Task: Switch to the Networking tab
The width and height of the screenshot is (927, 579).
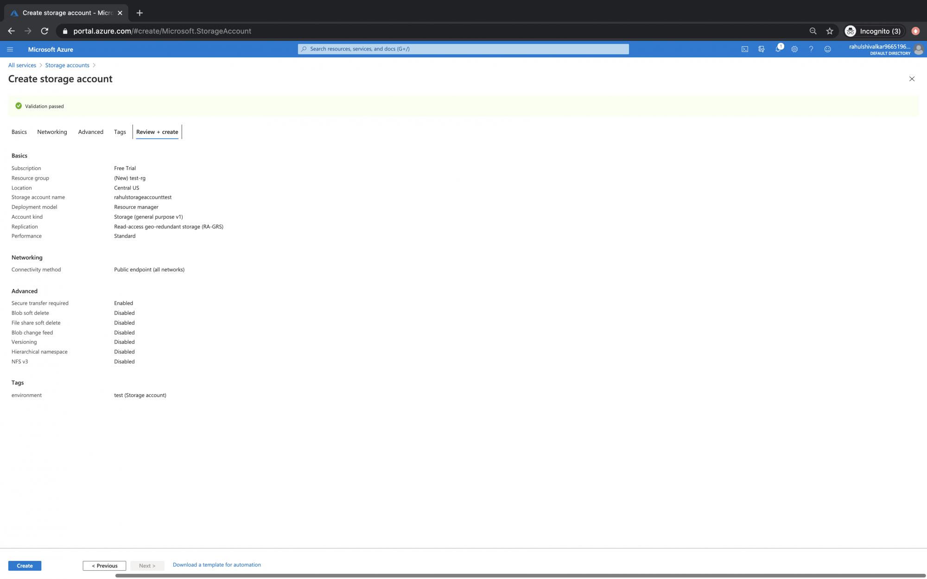Action: coord(52,132)
